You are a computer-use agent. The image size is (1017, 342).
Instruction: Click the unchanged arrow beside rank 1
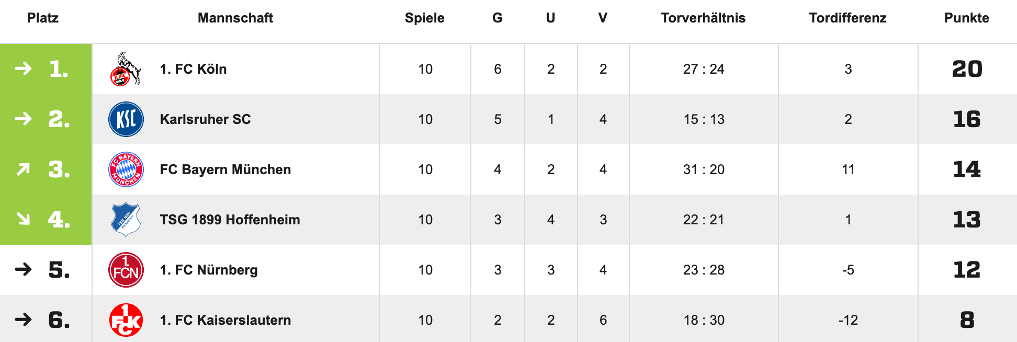tap(23, 69)
